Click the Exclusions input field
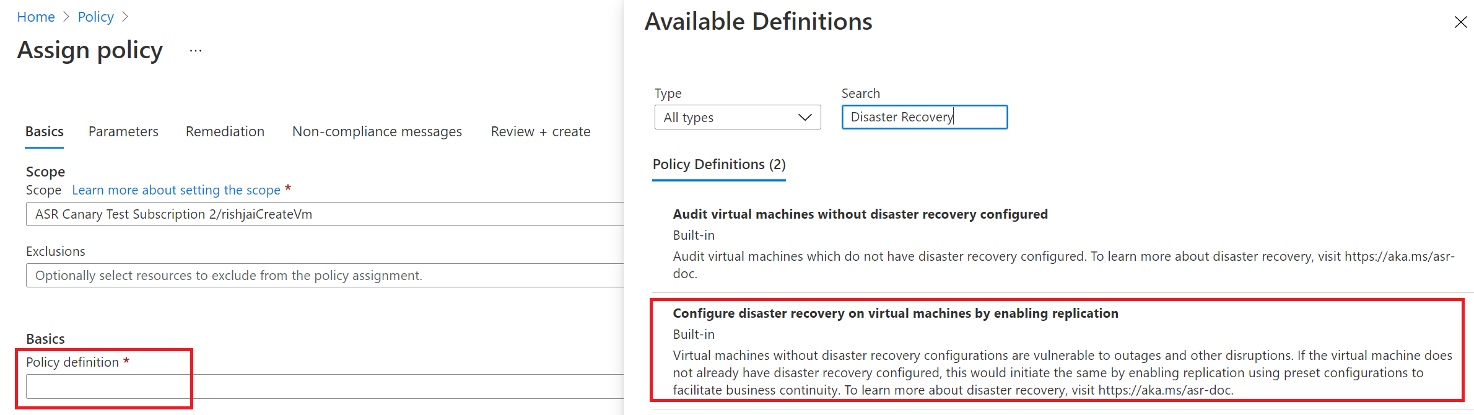The width and height of the screenshot is (1474, 415). point(325,276)
